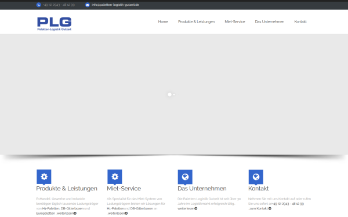Open Miet-Service menu item
348x217 pixels.
[235, 22]
